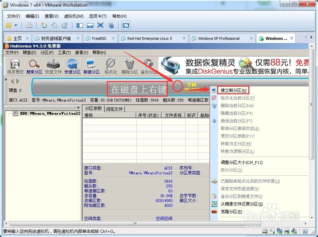Click the VMware show sidebar view icon

pyautogui.click(x=79, y=25)
